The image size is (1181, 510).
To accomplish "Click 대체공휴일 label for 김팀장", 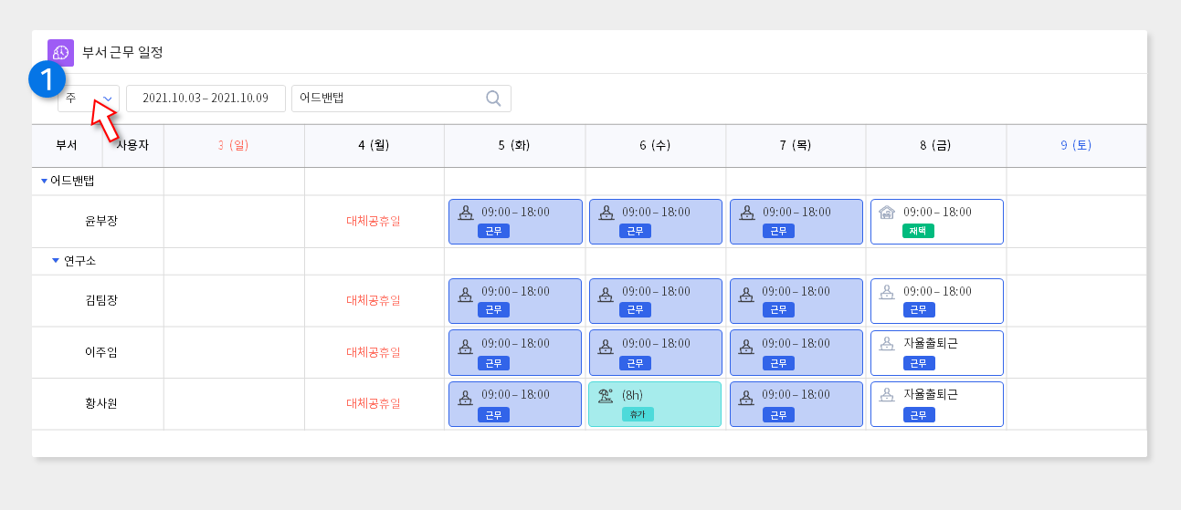I will (x=374, y=300).
